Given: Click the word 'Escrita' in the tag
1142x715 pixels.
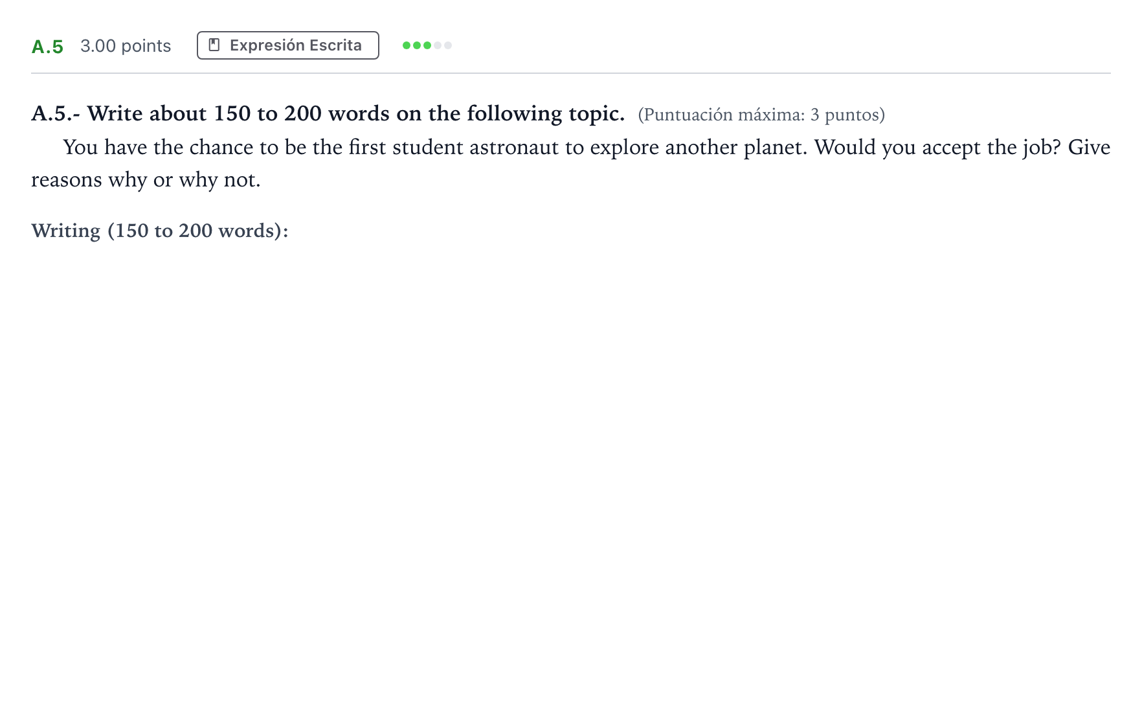Looking at the screenshot, I should pyautogui.click(x=335, y=45).
